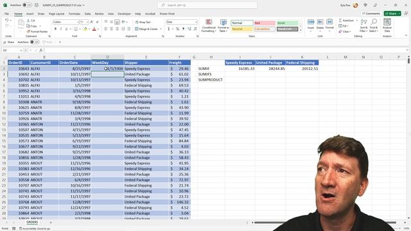Open the font size dropdown
The width and height of the screenshot is (411, 231).
tap(87, 22)
